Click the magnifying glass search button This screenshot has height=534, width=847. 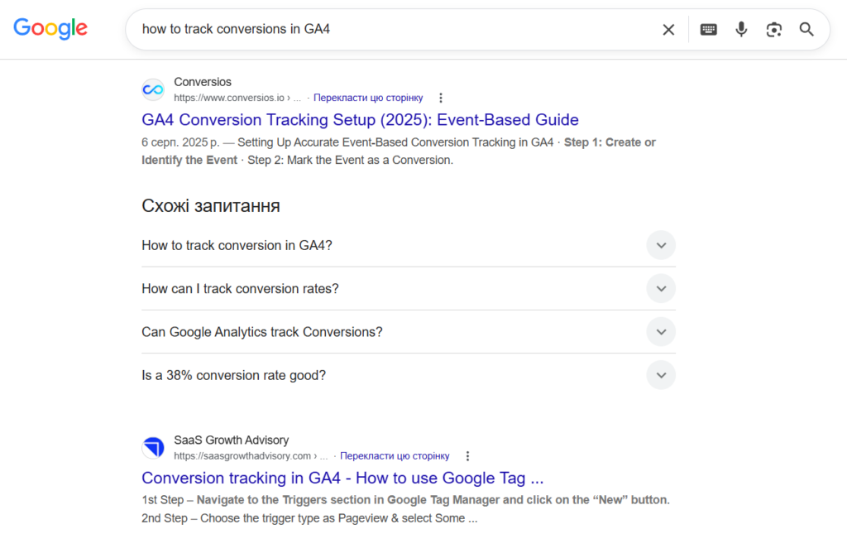[x=806, y=29]
